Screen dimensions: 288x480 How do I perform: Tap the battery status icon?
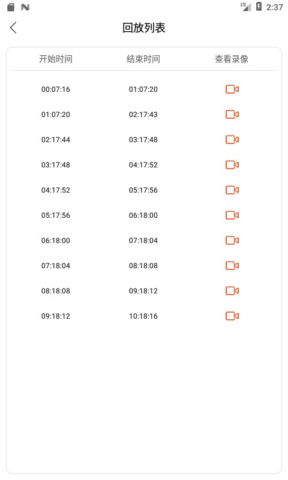(259, 7)
